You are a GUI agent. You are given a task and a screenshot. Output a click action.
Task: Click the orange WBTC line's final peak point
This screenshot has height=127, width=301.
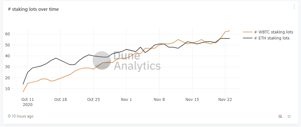tap(230, 31)
